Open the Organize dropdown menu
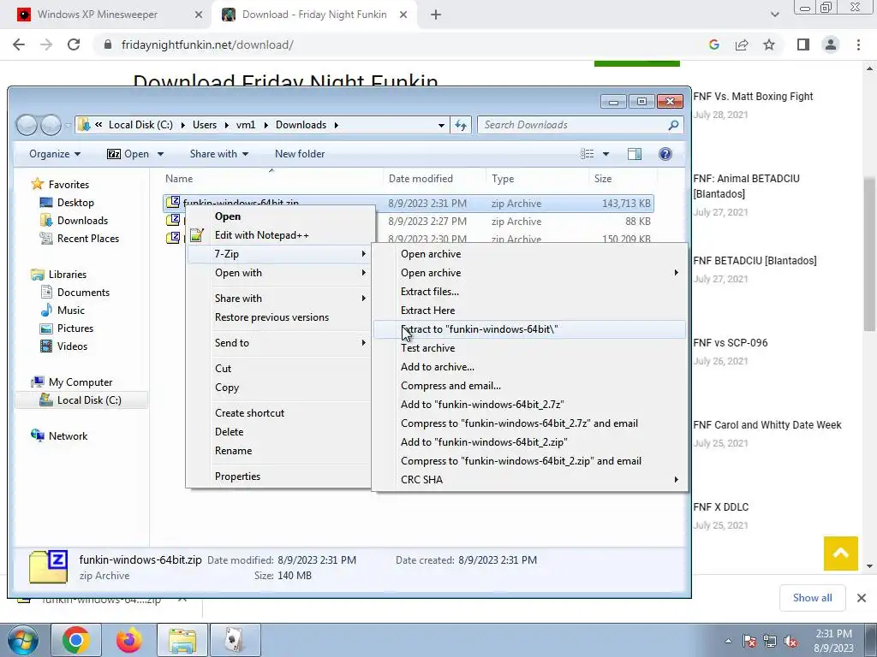Image resolution: width=877 pixels, height=657 pixels. coord(55,154)
